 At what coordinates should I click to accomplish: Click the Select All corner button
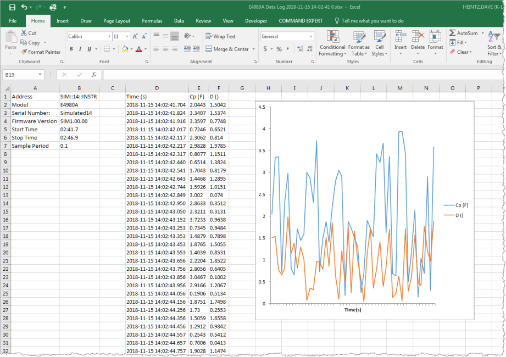click(5, 88)
